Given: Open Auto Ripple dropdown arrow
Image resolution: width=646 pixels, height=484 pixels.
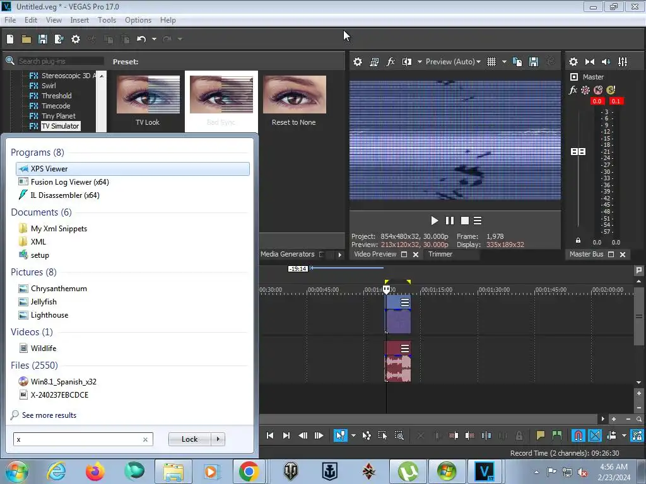Looking at the screenshot, I should [x=624, y=435].
